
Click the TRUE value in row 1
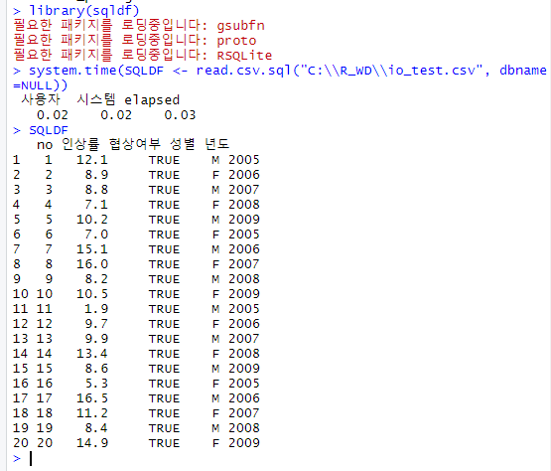[x=164, y=160]
